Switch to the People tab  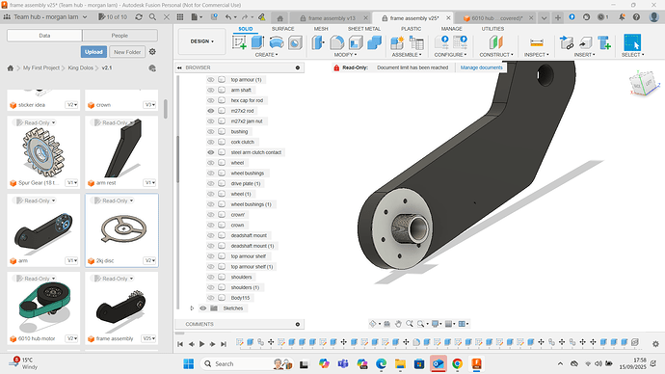120,36
